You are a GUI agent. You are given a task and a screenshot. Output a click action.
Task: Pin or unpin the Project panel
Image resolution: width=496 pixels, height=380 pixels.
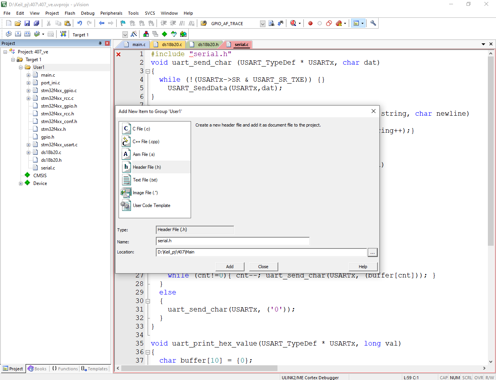click(100, 43)
